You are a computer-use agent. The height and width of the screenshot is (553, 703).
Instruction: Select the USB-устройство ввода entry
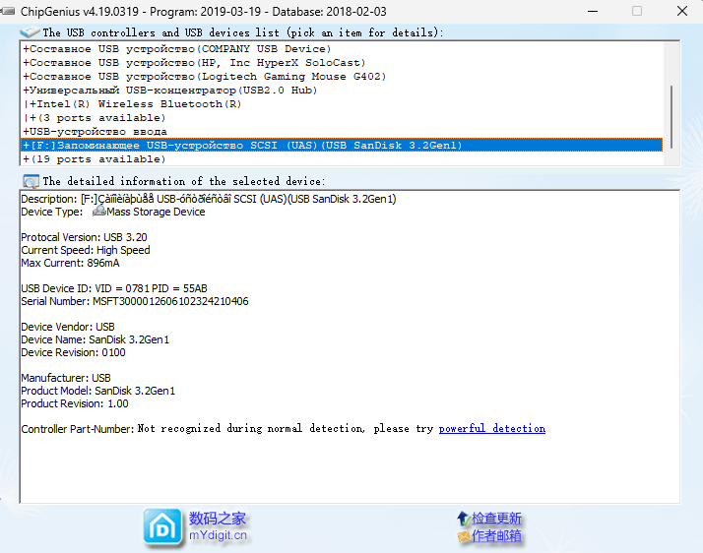tap(342, 132)
